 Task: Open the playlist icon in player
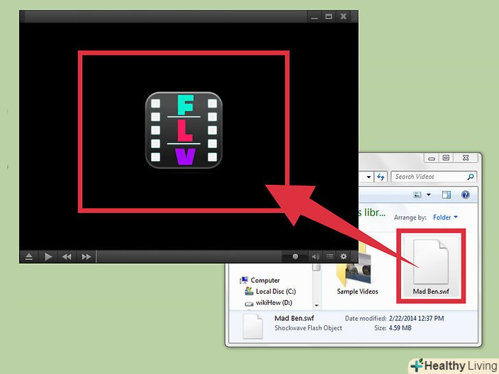[x=330, y=256]
